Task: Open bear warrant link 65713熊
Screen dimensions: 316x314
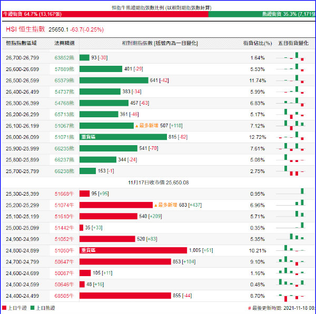Action: click(x=64, y=114)
